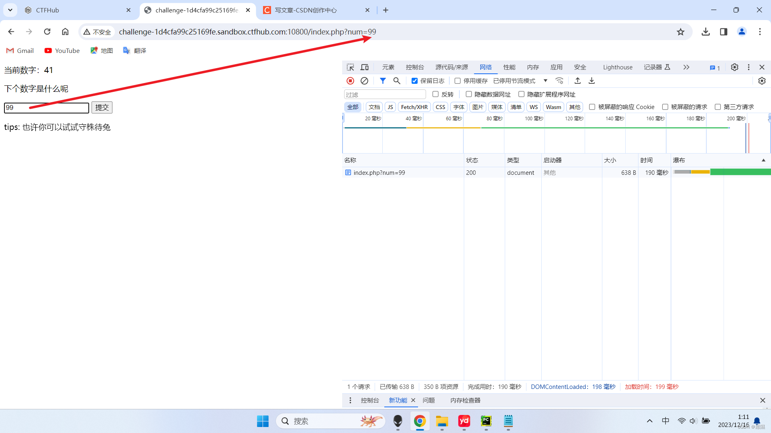771x433 pixels.
Task: Click the stop recording network log icon
Action: [x=350, y=81]
